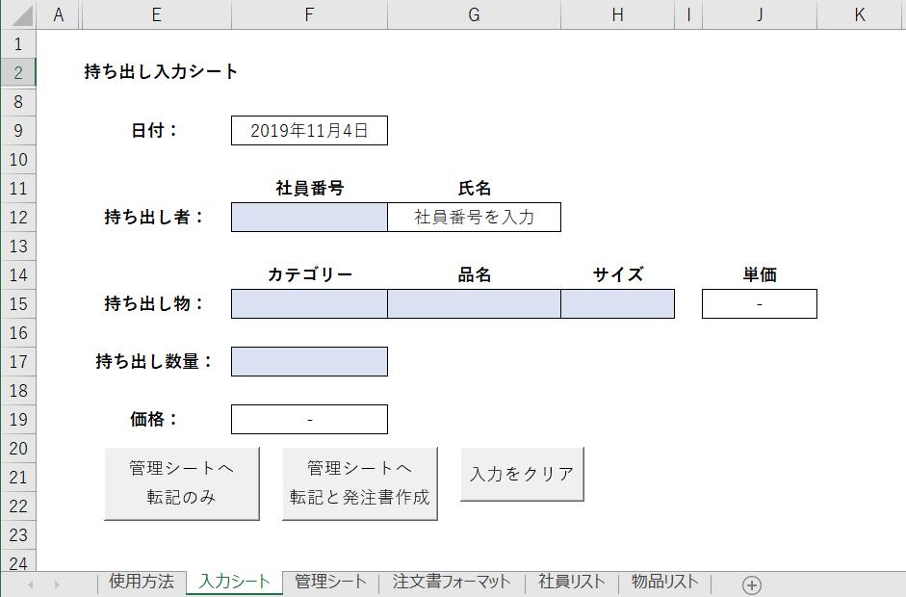
Task: Click the 持ち出し数量： label
Action: pyautogui.click(x=154, y=362)
